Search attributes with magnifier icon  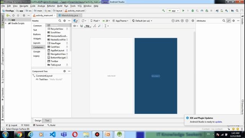(x=224, y=21)
